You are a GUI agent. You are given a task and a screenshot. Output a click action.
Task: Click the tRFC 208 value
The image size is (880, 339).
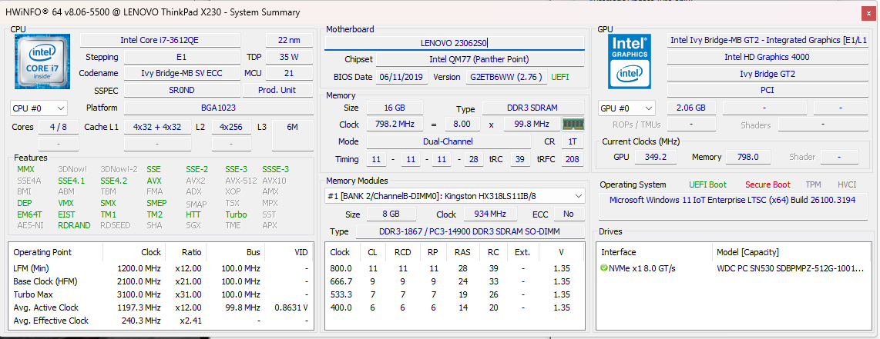pyautogui.click(x=573, y=159)
